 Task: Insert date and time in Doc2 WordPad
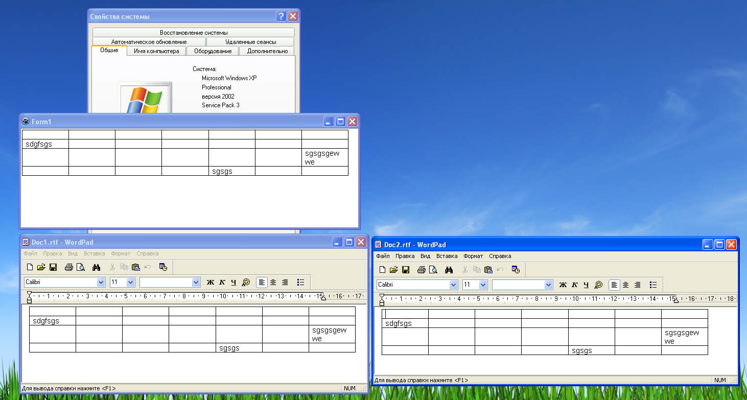click(x=516, y=270)
